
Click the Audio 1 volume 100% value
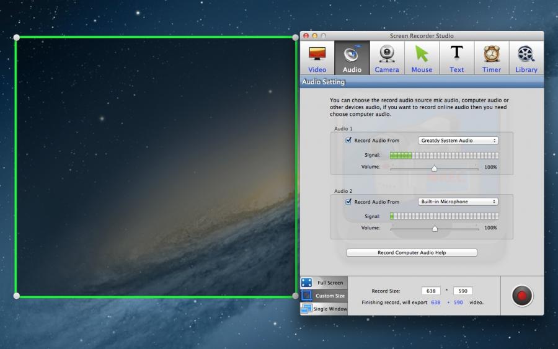tap(491, 167)
